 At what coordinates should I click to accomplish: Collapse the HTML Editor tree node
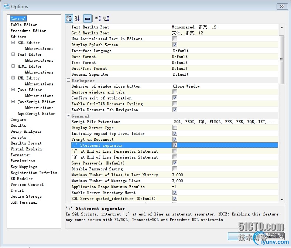point(13,66)
